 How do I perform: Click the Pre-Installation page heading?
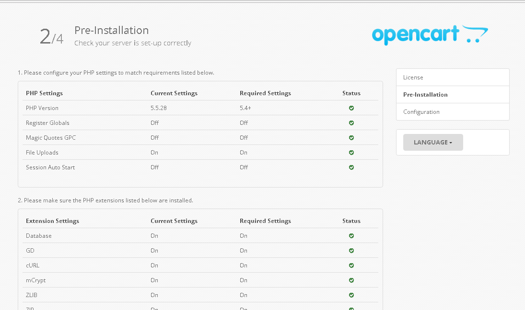pos(112,31)
